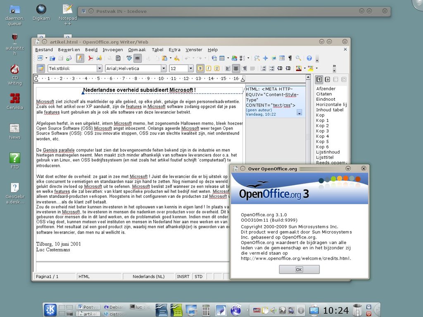Toggle automatic spell checking
The height and width of the screenshot is (317, 423).
tap(138, 58)
